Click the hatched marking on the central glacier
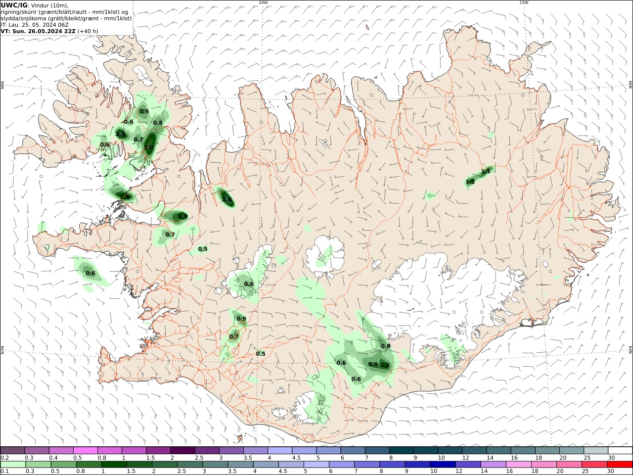This screenshot has height=475, width=633. click(321, 257)
